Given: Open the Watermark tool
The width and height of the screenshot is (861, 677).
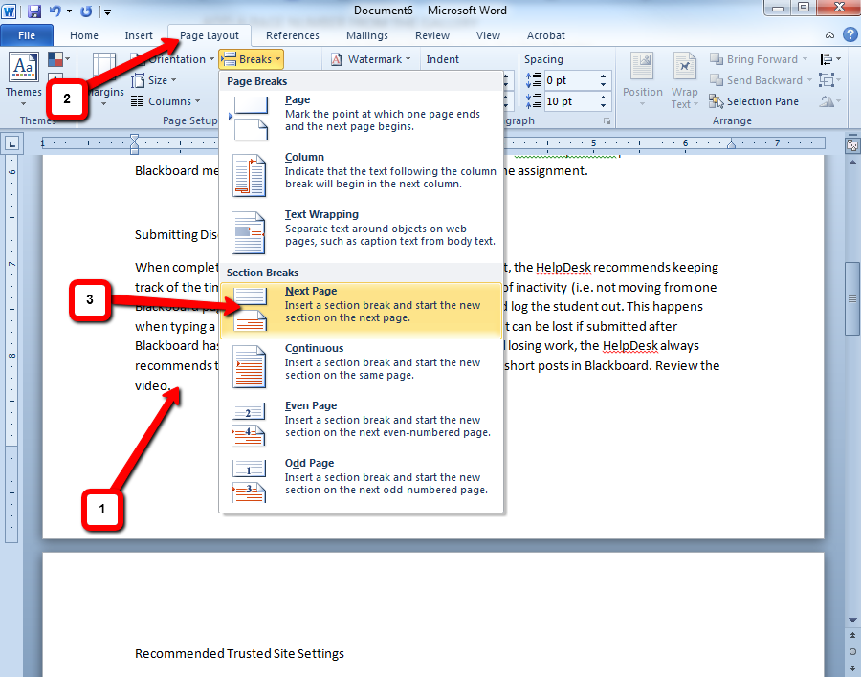Looking at the screenshot, I should [369, 58].
